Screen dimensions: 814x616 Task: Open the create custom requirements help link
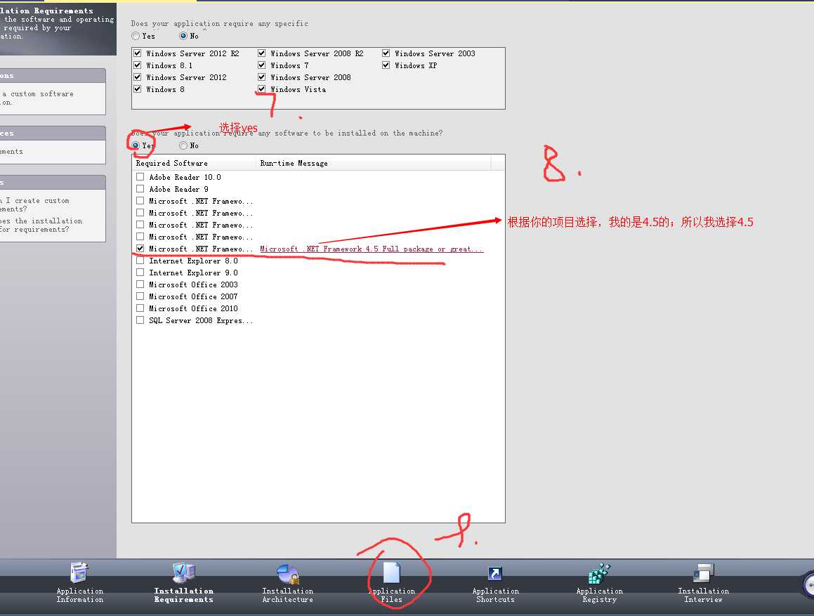tap(34, 204)
